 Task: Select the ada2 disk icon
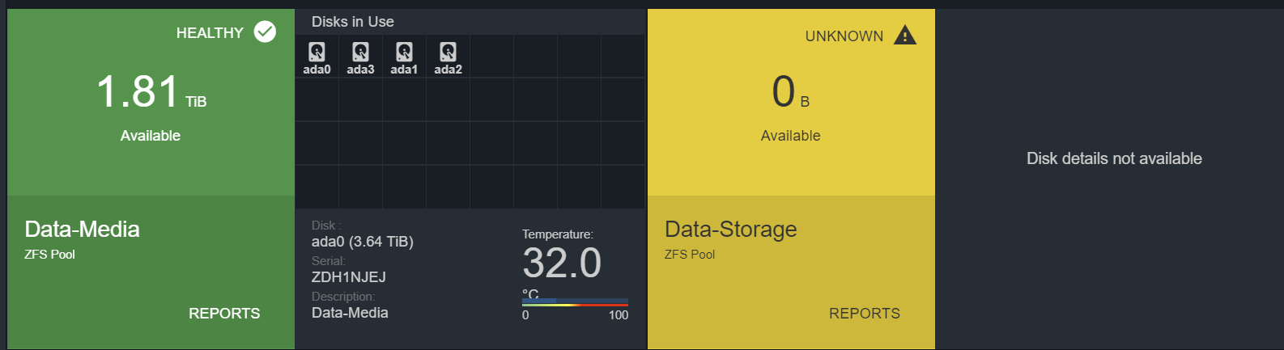point(448,52)
